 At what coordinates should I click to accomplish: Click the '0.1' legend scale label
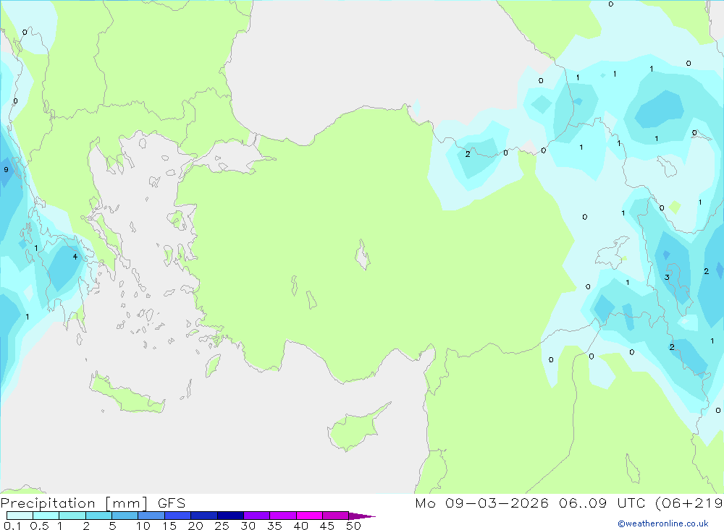pyautogui.click(x=12, y=526)
